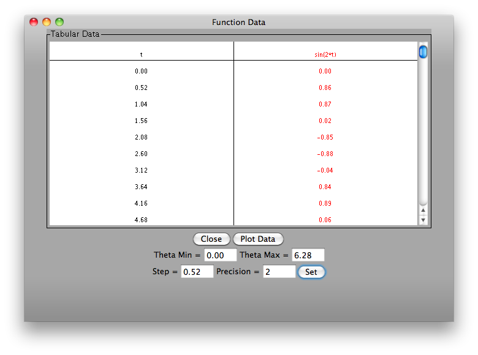Click the red close window button
The width and height of the screenshot is (478, 355).
[34, 22]
